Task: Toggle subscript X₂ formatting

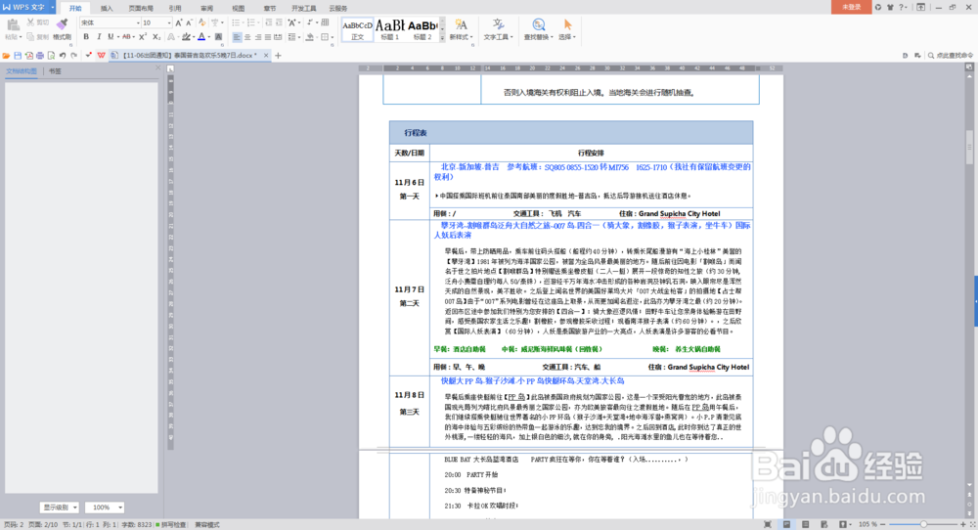Action: pyautogui.click(x=157, y=37)
